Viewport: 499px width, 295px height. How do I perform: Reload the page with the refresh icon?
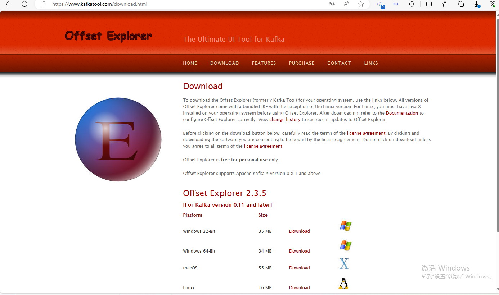(x=24, y=4)
